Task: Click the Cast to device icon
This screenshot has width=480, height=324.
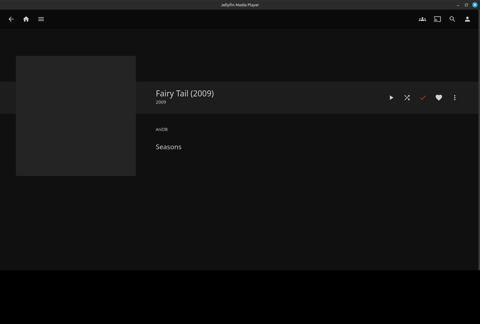Action: tap(437, 19)
